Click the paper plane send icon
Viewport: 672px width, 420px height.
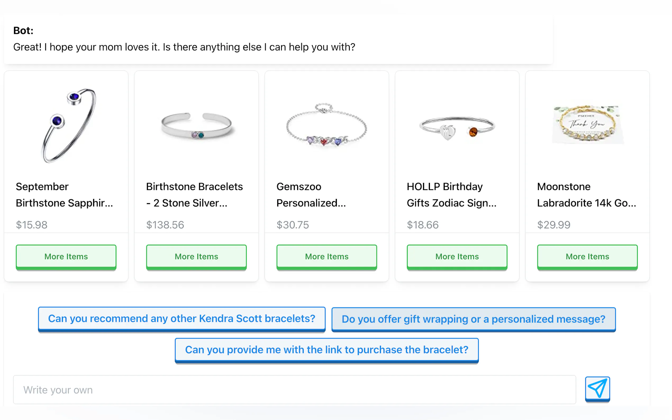click(597, 389)
